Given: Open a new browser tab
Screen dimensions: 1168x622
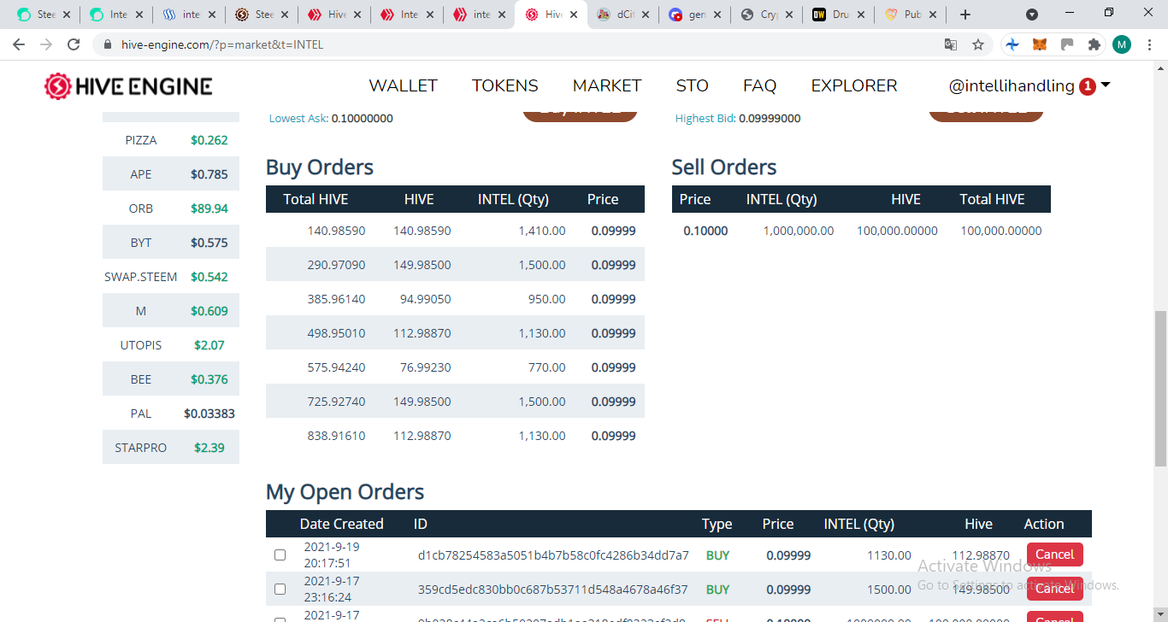Looking at the screenshot, I should pyautogui.click(x=965, y=15).
